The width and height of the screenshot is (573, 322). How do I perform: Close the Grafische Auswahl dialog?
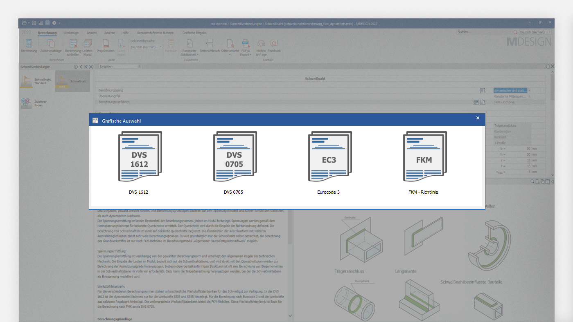coord(478,118)
